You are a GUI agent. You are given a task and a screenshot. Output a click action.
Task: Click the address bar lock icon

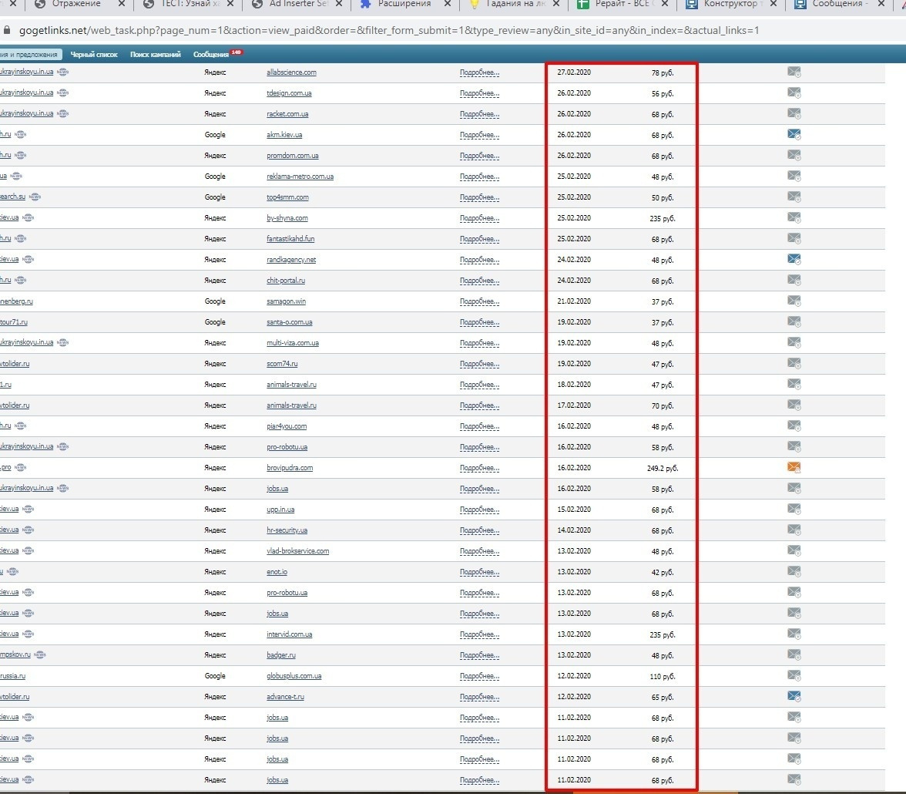pyautogui.click(x=7, y=30)
